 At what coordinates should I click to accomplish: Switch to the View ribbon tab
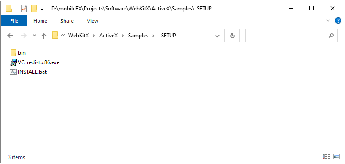click(92, 21)
